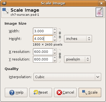Click into the X resolution field

click(x=43, y=52)
